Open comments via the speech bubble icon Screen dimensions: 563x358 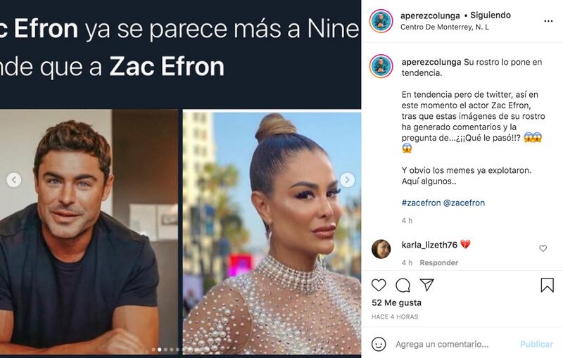pyautogui.click(x=403, y=285)
